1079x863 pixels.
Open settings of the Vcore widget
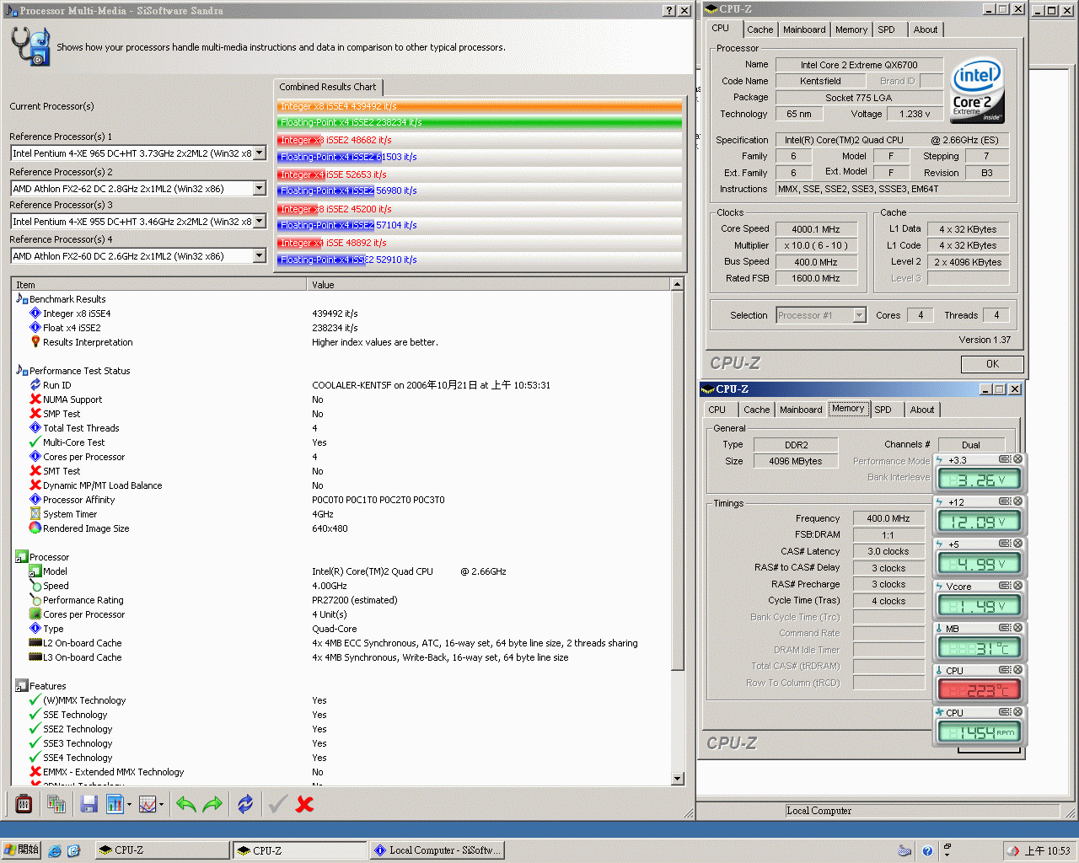1005,586
